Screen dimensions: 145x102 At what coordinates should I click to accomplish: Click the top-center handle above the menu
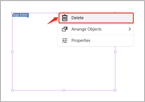pos(64,12)
